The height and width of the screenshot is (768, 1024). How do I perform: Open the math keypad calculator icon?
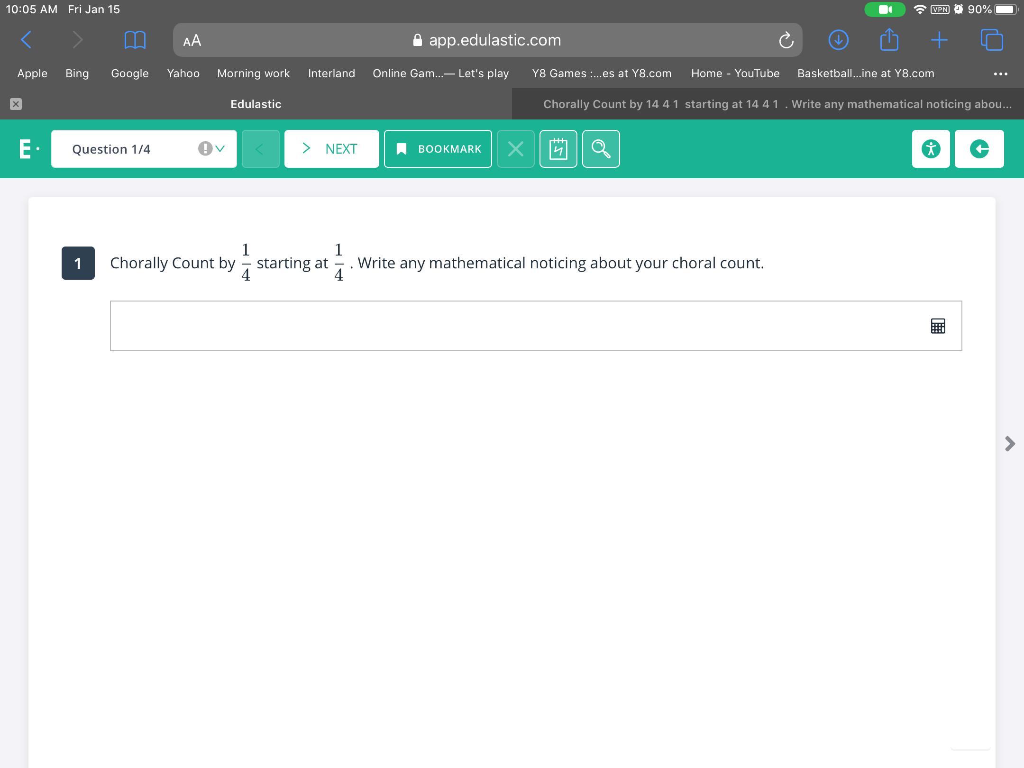coord(938,326)
